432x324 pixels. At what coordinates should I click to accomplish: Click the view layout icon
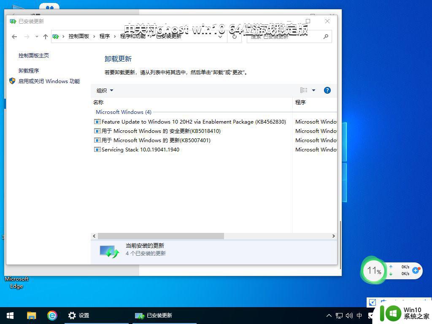coord(304,90)
